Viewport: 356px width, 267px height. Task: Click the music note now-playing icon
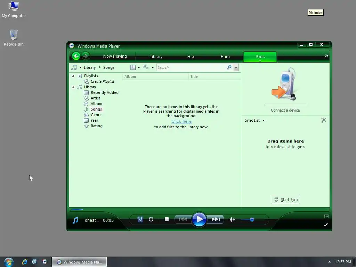point(75,220)
